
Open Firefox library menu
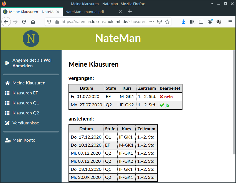click(192, 22)
